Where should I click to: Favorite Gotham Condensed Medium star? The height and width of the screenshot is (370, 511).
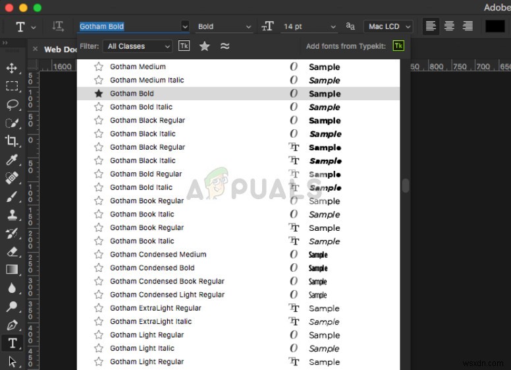pyautogui.click(x=98, y=255)
